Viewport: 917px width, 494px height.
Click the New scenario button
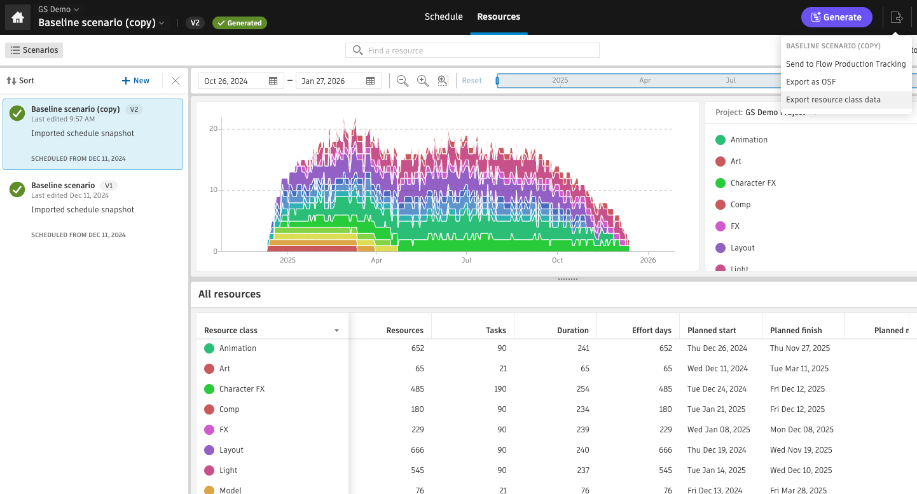[x=135, y=81]
